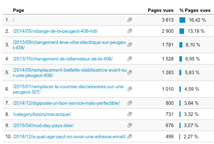
Task: Follow the changement-de-lalternateur-de-la-406 link
Action: pos(63,59)
